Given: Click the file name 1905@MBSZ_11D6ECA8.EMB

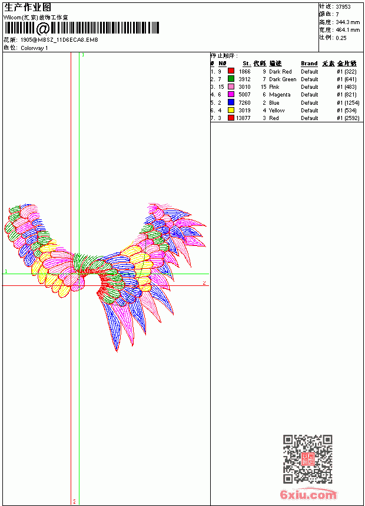Looking at the screenshot, I should tap(59, 39).
